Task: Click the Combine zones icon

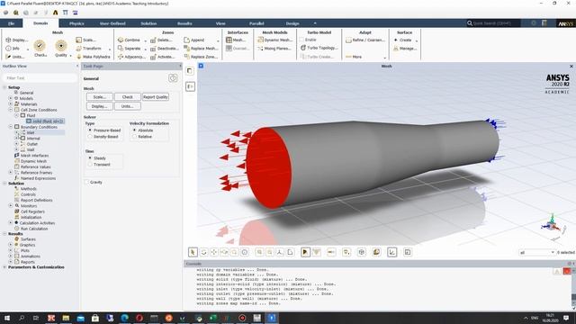Action: (x=121, y=40)
